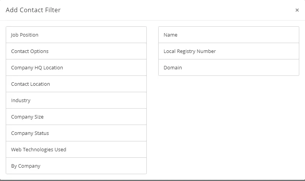Select the Name filter option
The height and width of the screenshot is (181, 305).
(229, 35)
